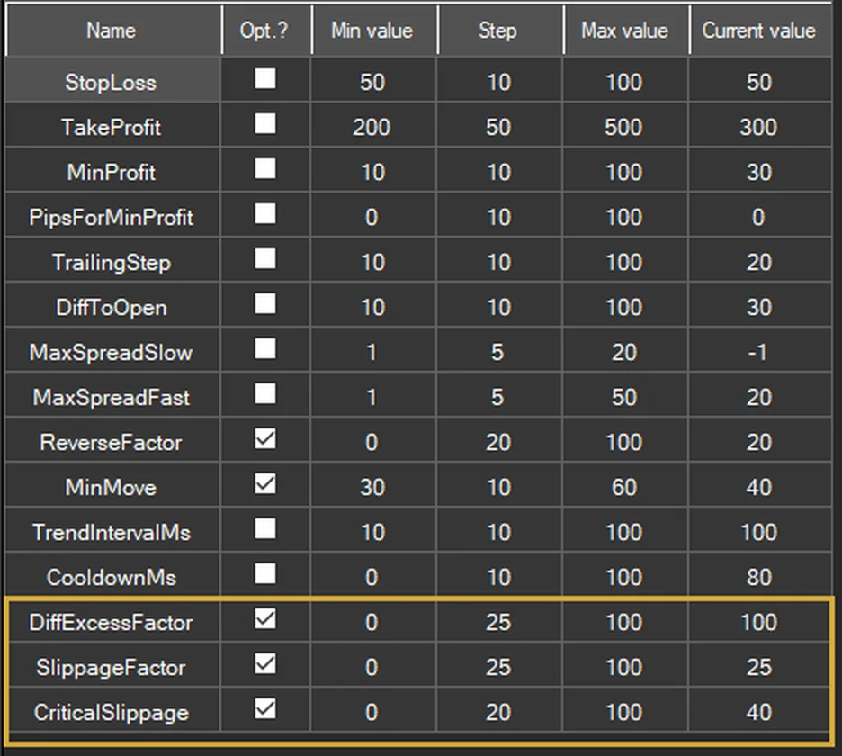Enable TrendIntervalMs optimization checkbox
842x756 pixels.
pyautogui.click(x=265, y=529)
